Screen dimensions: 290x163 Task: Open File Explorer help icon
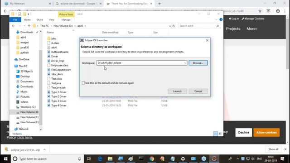point(221,19)
